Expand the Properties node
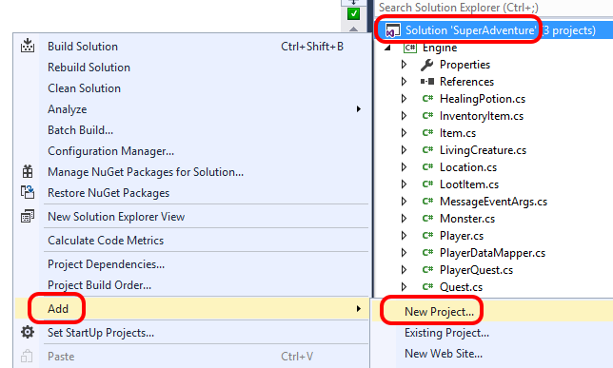Screen dimensions: 613x368 [x=404, y=65]
